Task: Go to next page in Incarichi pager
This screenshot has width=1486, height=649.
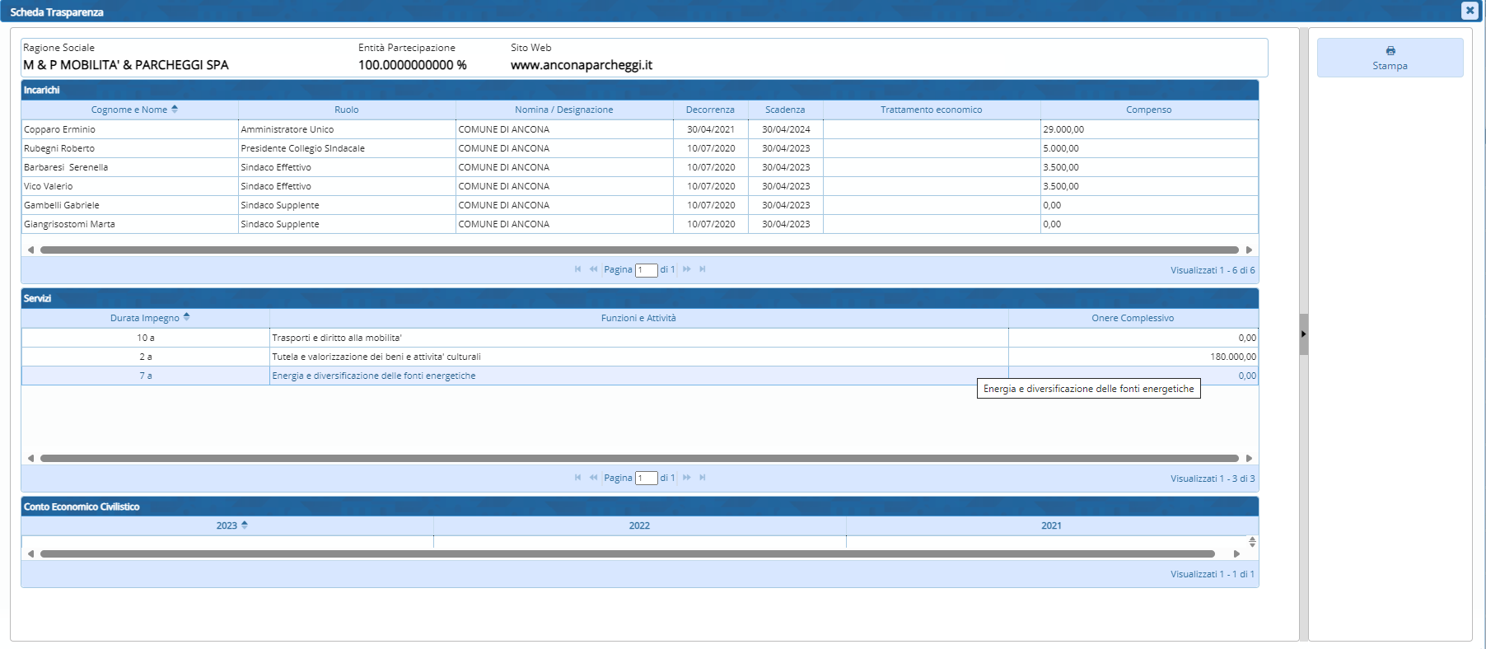Action: pos(687,269)
